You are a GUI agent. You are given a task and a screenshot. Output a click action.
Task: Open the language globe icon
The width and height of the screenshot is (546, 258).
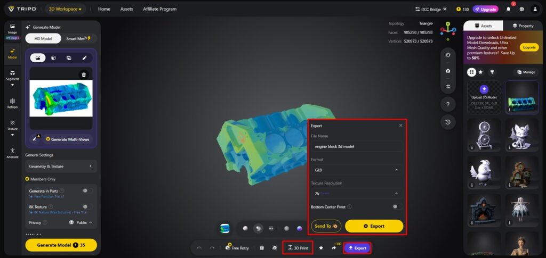tap(521, 9)
